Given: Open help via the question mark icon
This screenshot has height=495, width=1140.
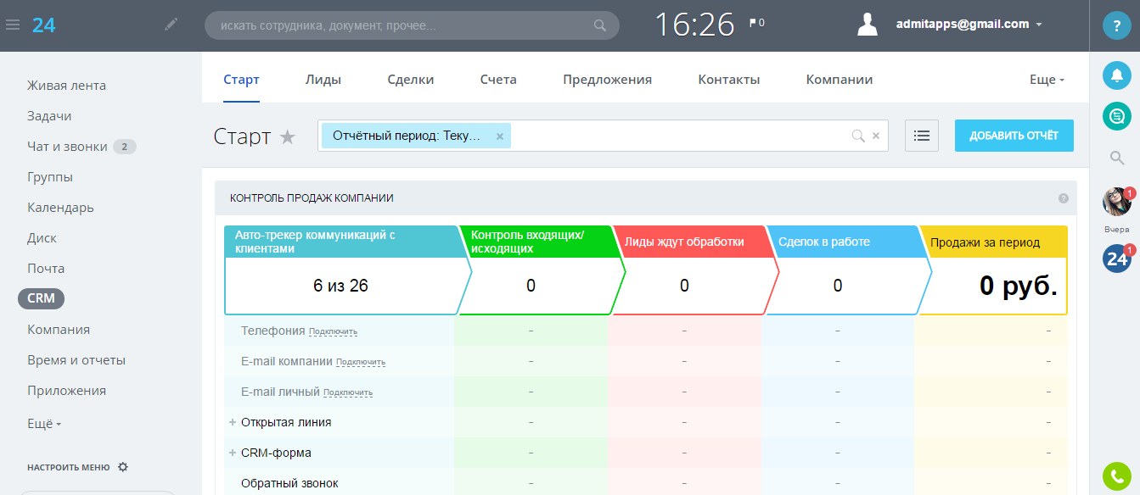Looking at the screenshot, I should click(1116, 26).
